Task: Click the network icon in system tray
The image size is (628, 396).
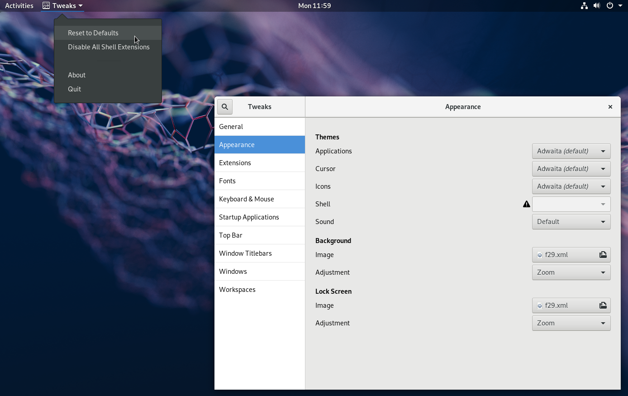Action: tap(584, 6)
